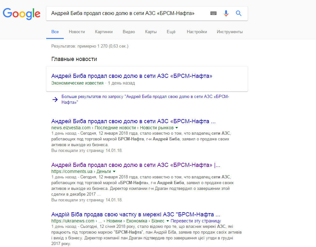The image size is (316, 247).
Task: Open the Карты tab
Action: (x=151, y=32)
